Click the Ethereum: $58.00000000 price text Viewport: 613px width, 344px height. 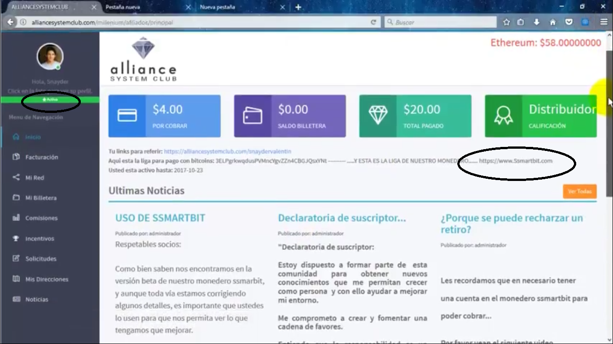546,43
